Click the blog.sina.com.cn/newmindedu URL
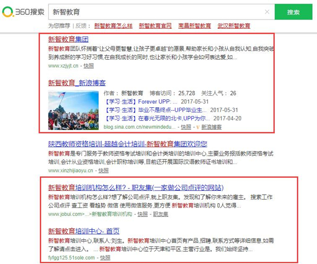 click(x=139, y=127)
